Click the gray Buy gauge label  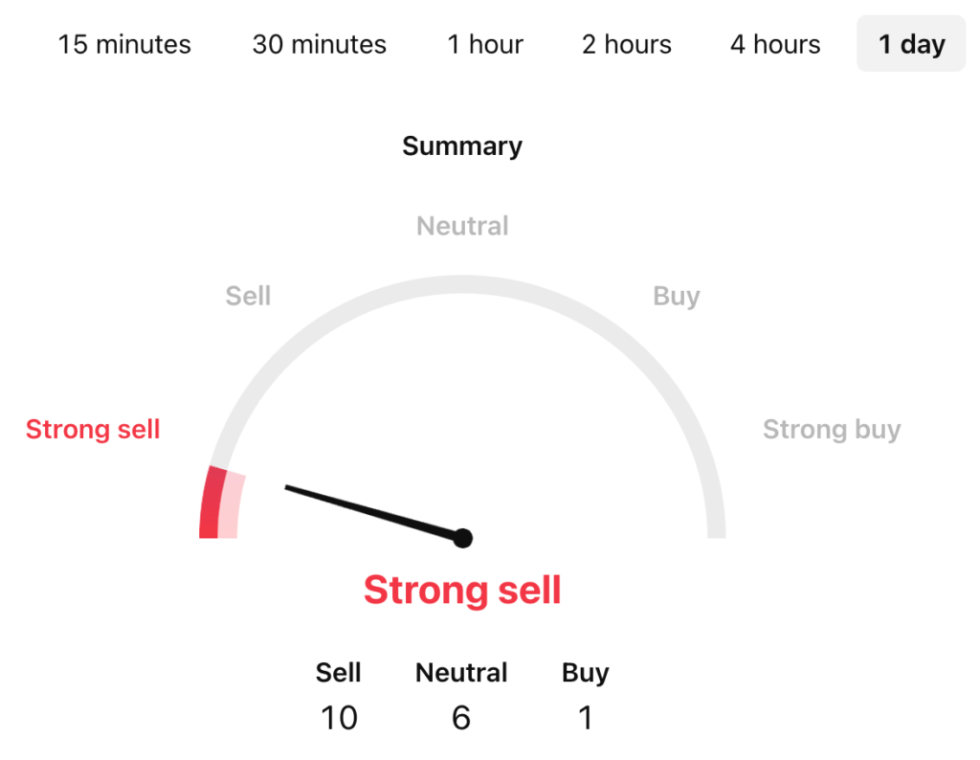pos(676,296)
